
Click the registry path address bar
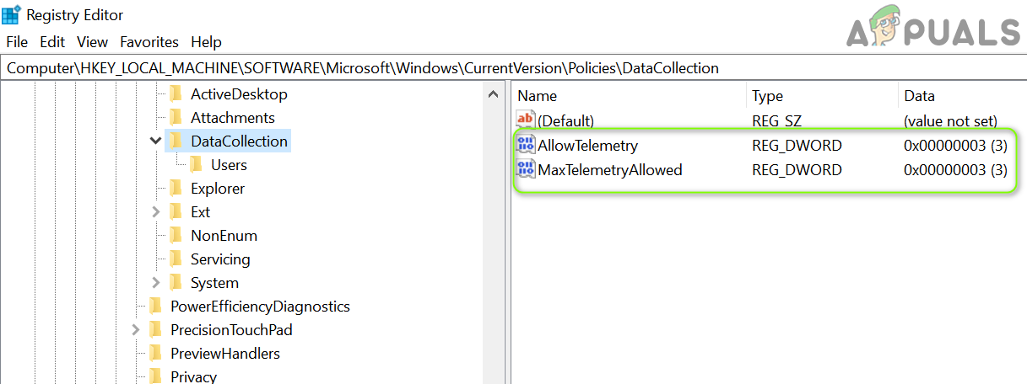[513, 68]
